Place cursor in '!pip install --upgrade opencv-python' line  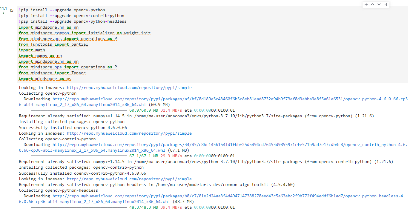pos(62,10)
